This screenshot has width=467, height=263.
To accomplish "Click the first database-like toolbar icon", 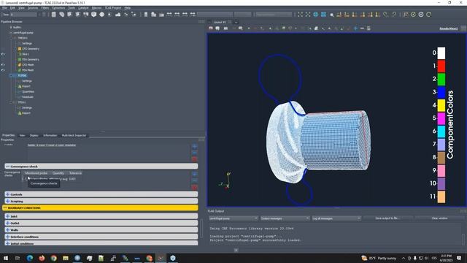I will coord(53,15).
